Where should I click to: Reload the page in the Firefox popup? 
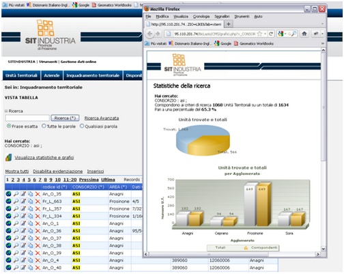point(271,33)
